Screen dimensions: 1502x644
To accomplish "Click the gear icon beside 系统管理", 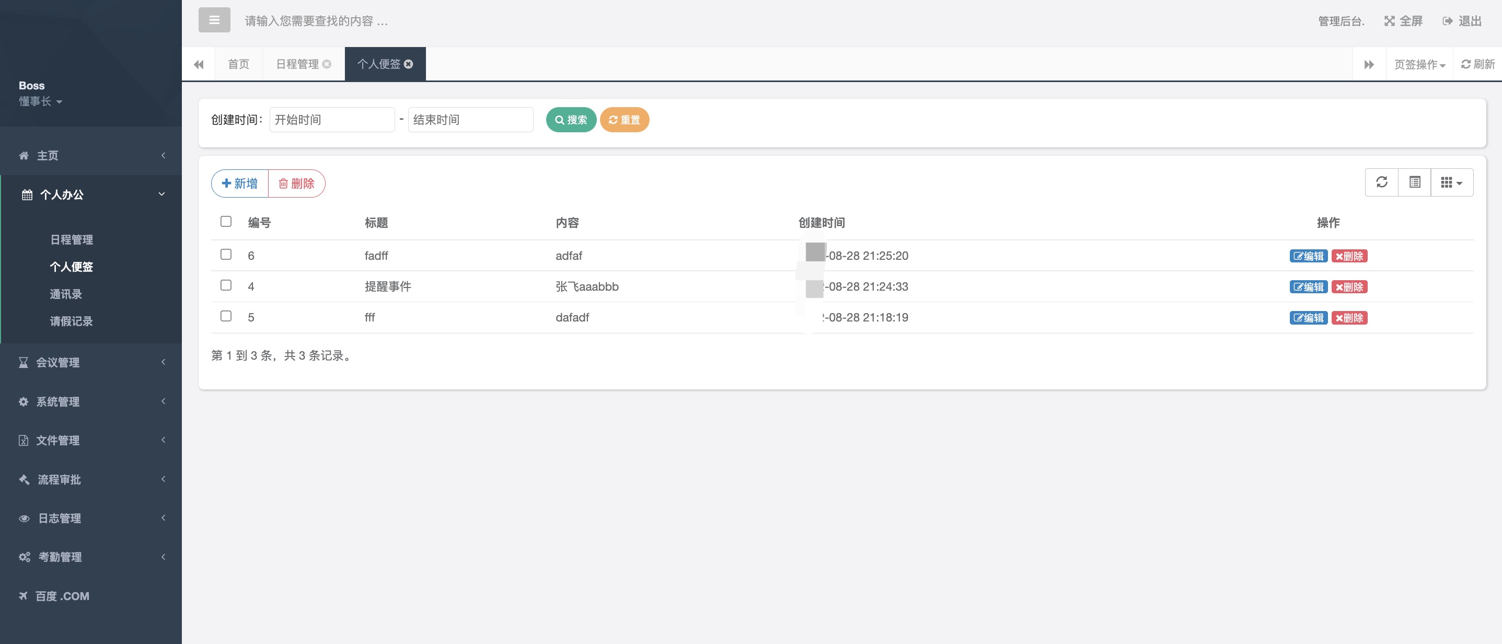I will pos(24,401).
